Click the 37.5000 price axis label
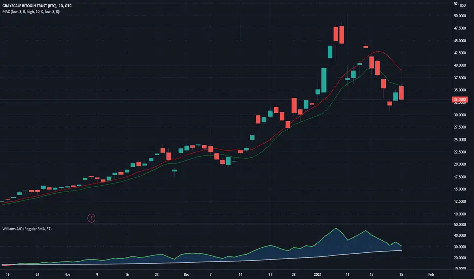474x279 pixels. pyautogui.click(x=460, y=78)
